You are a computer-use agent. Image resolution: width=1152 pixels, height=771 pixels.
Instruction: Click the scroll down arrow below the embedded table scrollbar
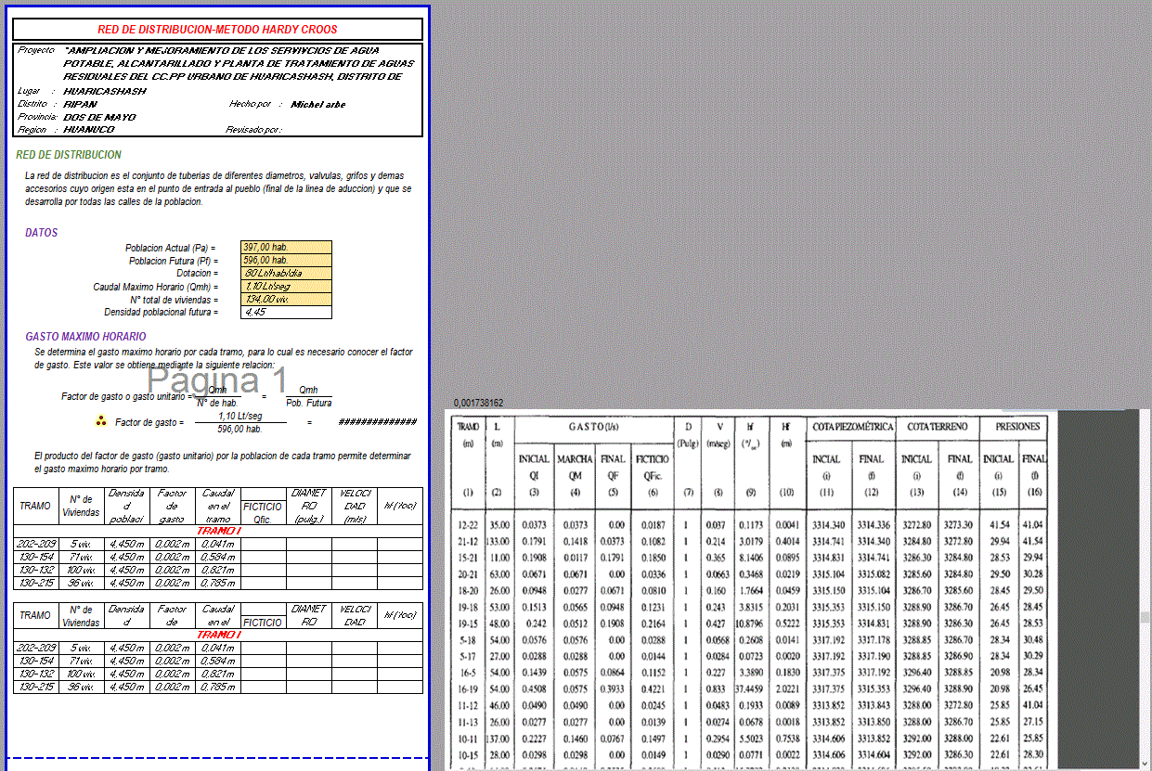pos(1146,765)
